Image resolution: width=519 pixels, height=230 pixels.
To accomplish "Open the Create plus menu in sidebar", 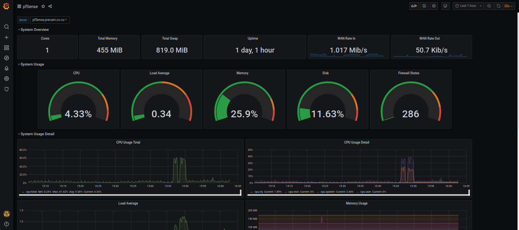I will click(x=6, y=37).
